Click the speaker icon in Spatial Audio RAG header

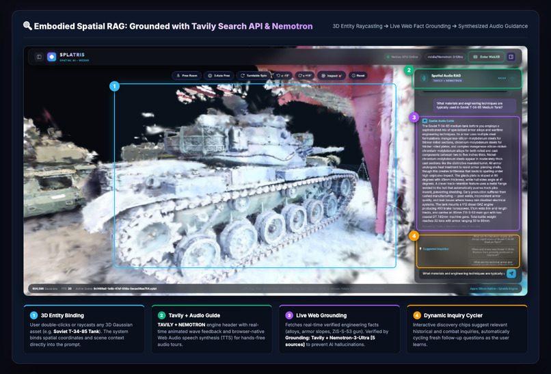click(513, 79)
